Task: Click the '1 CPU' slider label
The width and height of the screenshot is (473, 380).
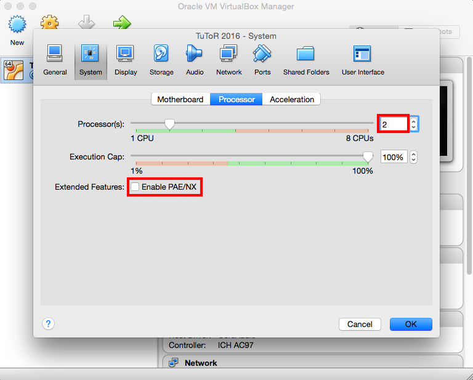Action: click(142, 138)
